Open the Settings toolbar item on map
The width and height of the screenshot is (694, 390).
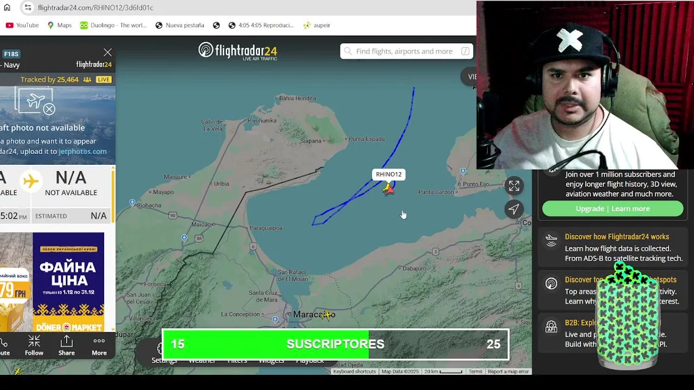click(164, 354)
